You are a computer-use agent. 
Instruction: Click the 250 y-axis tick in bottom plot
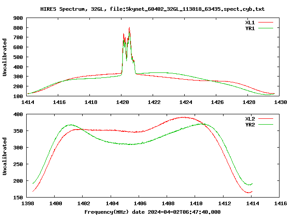(x=18, y=164)
